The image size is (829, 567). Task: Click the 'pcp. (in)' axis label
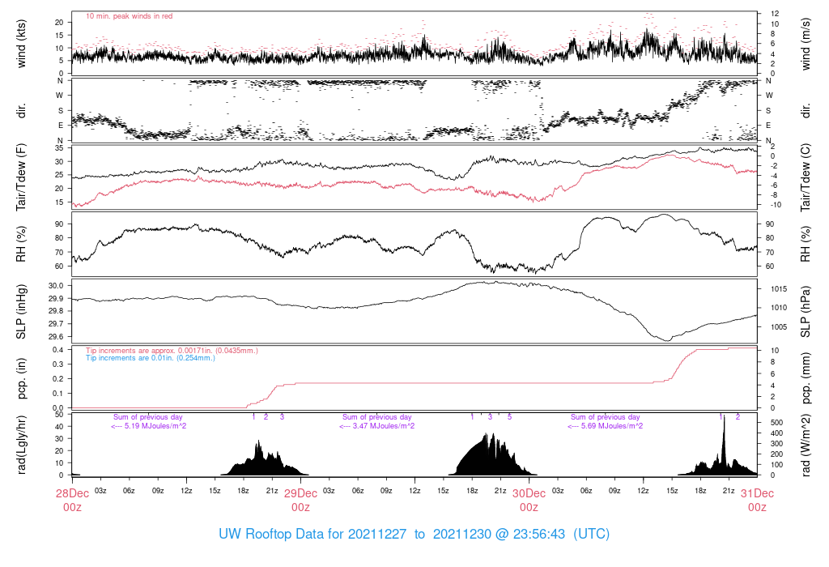(21, 377)
